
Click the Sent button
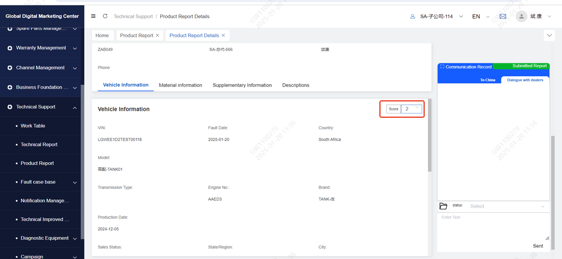pyautogui.click(x=537, y=246)
